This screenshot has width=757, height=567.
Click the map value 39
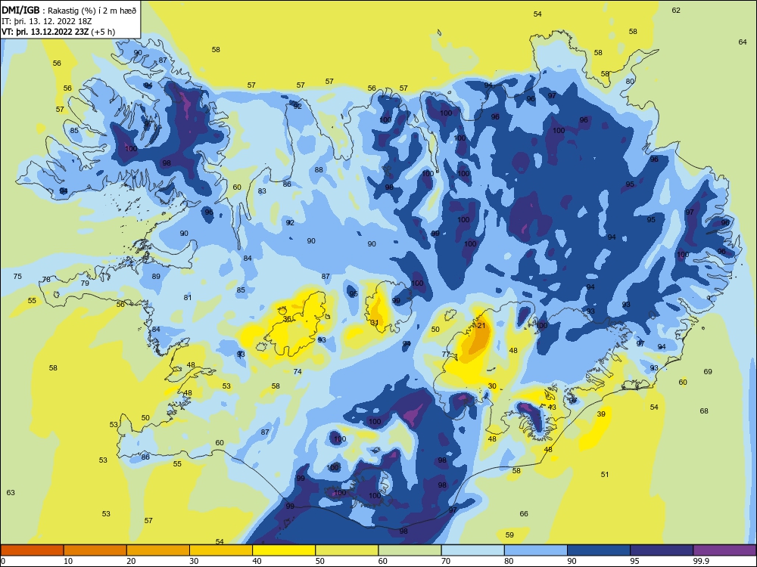click(601, 414)
